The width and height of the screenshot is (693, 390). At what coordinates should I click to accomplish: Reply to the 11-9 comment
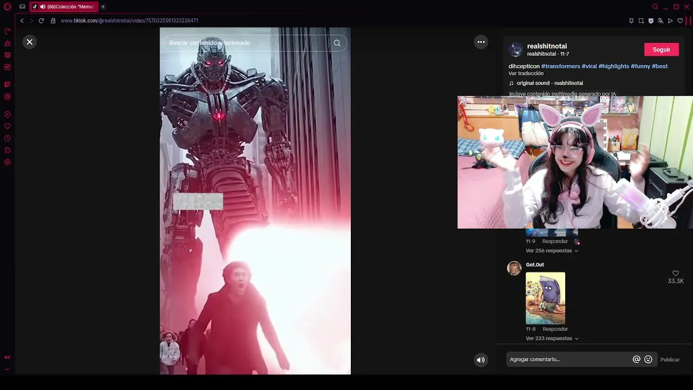tap(555, 241)
